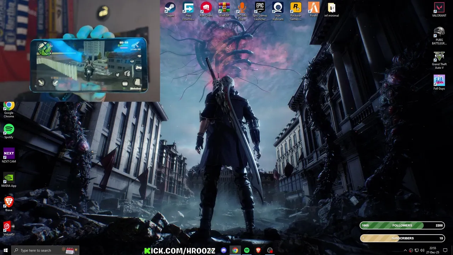The height and width of the screenshot is (255, 453).
Task: Click the taskbar search field
Action: tap(45, 250)
